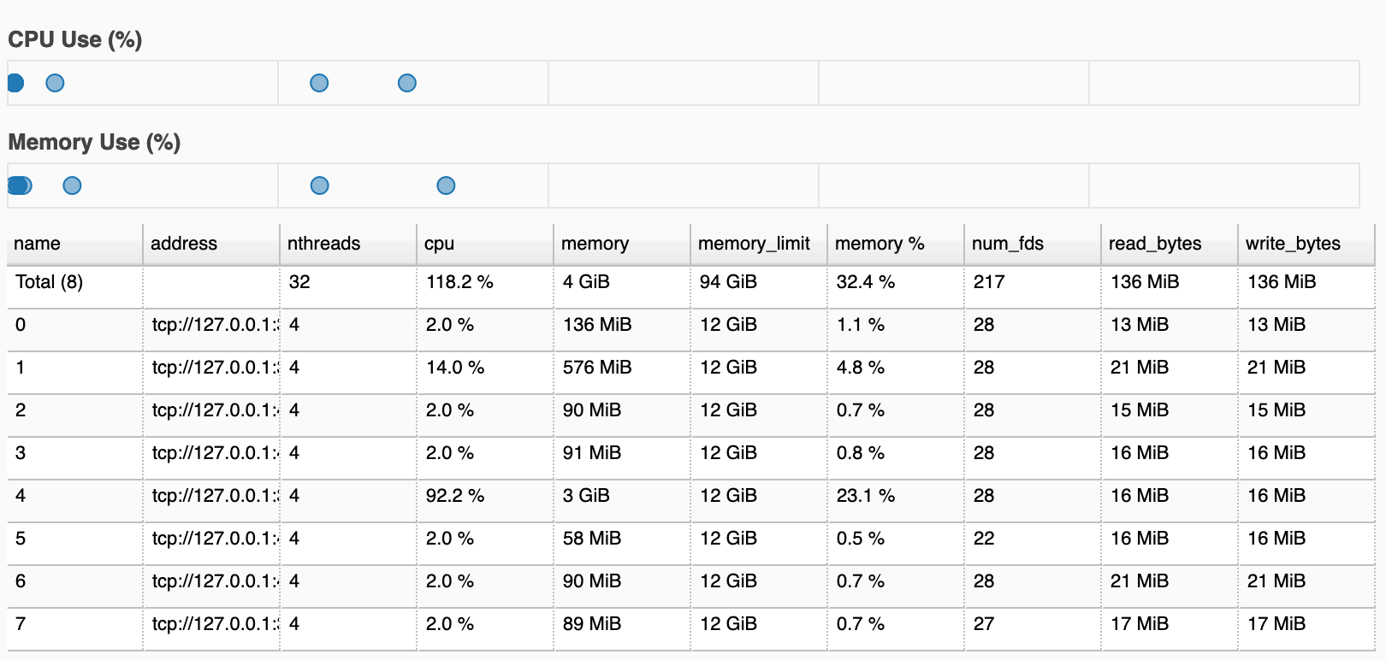Select the 92.2 % cpu cell of worker 4
Screen dimensions: 1386x660
pyautogui.click(x=455, y=496)
